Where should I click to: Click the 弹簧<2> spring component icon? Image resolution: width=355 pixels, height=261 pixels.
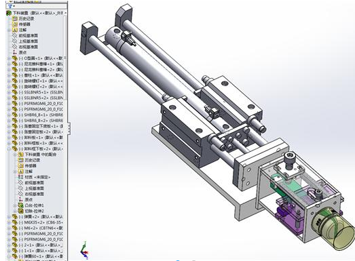point(15,217)
